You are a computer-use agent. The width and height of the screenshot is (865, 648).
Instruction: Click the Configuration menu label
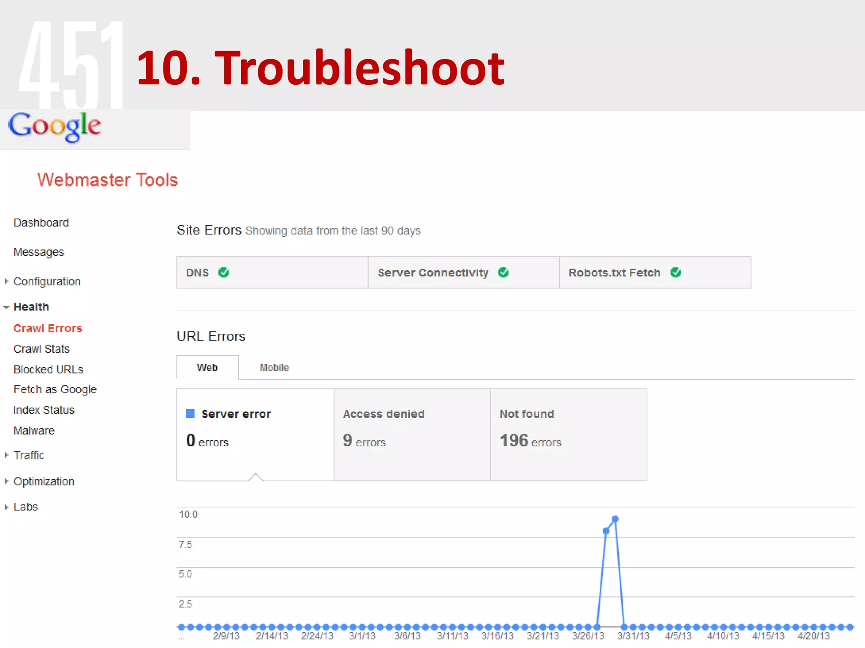(47, 281)
